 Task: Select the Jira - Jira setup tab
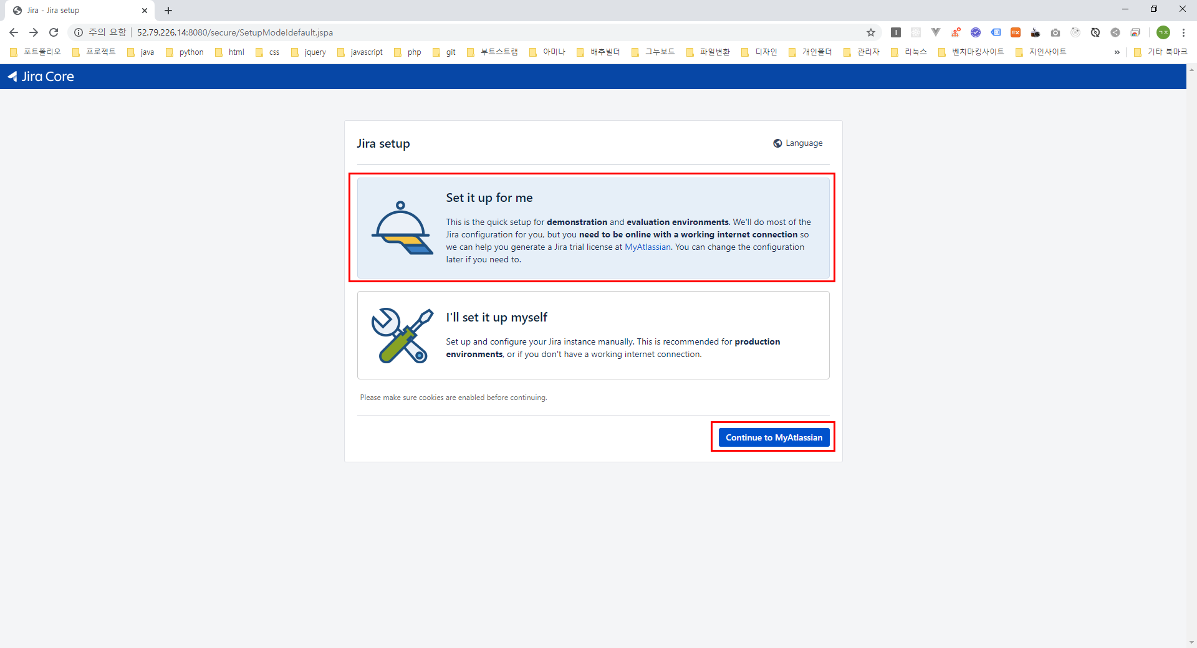pos(80,11)
